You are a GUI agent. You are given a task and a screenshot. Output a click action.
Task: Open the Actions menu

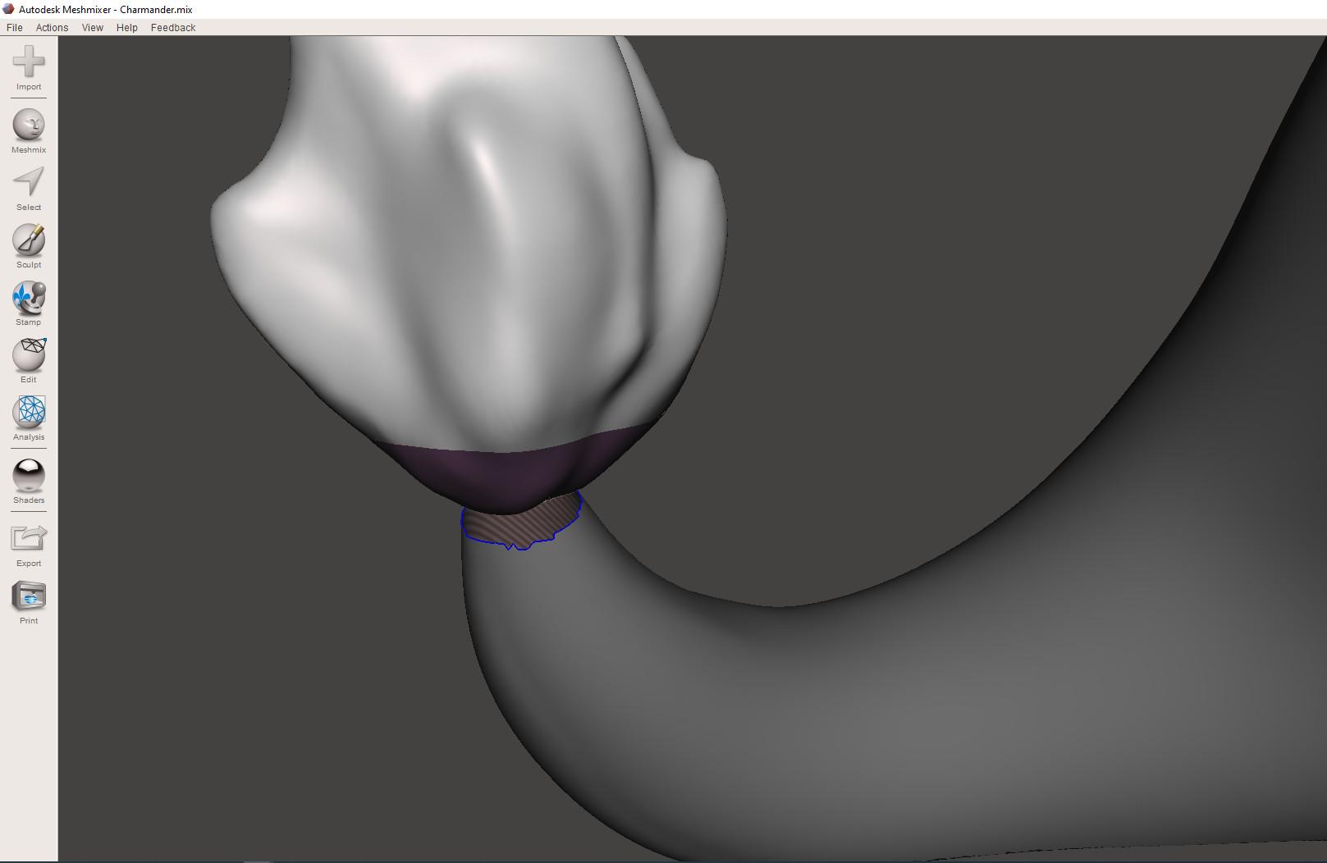point(52,28)
